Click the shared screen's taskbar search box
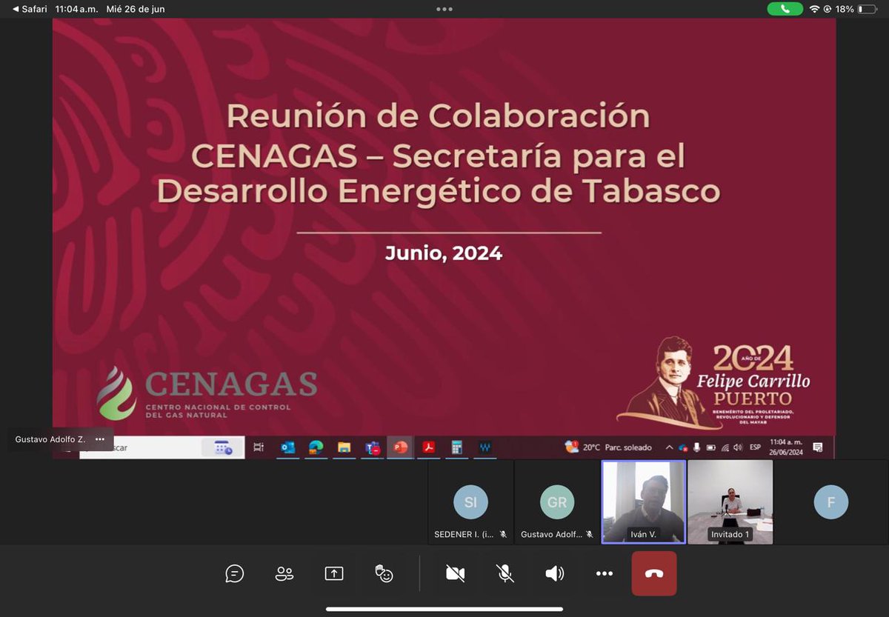The width and height of the screenshot is (889, 617). (162, 447)
